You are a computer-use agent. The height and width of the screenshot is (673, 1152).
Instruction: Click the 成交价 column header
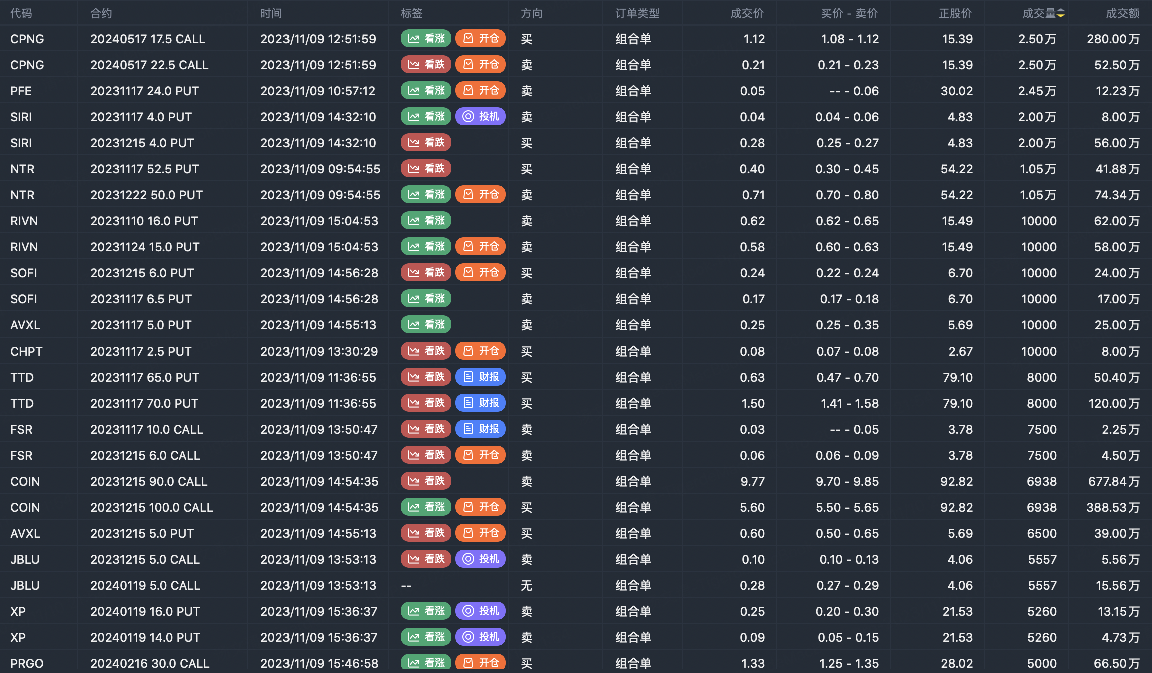tap(747, 14)
